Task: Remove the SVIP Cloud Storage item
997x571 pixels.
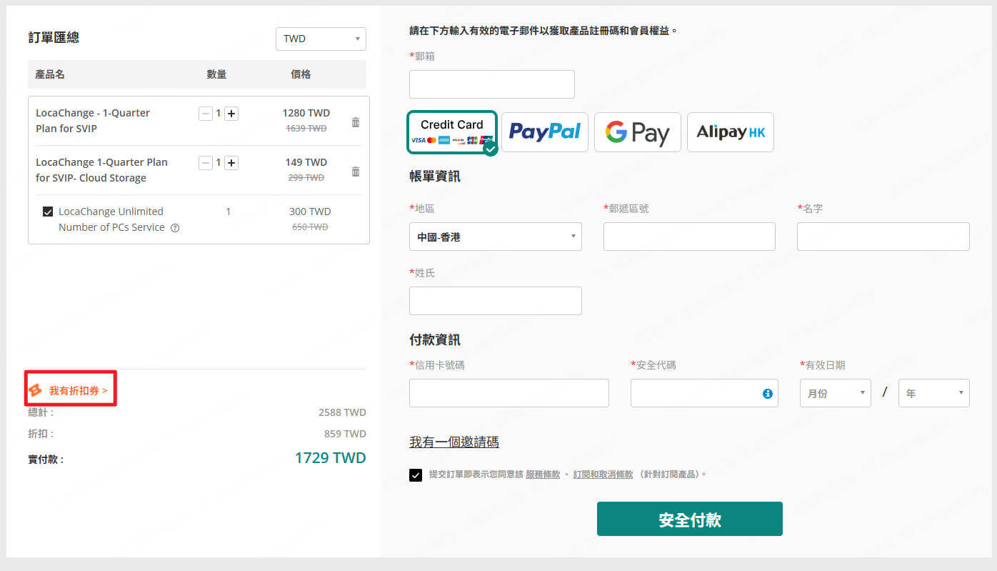Action: [356, 172]
